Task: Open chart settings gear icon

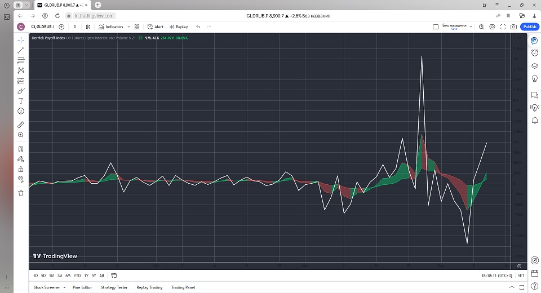Action: click(492, 26)
